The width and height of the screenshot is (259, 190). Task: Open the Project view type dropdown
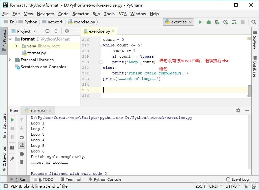[35, 31]
